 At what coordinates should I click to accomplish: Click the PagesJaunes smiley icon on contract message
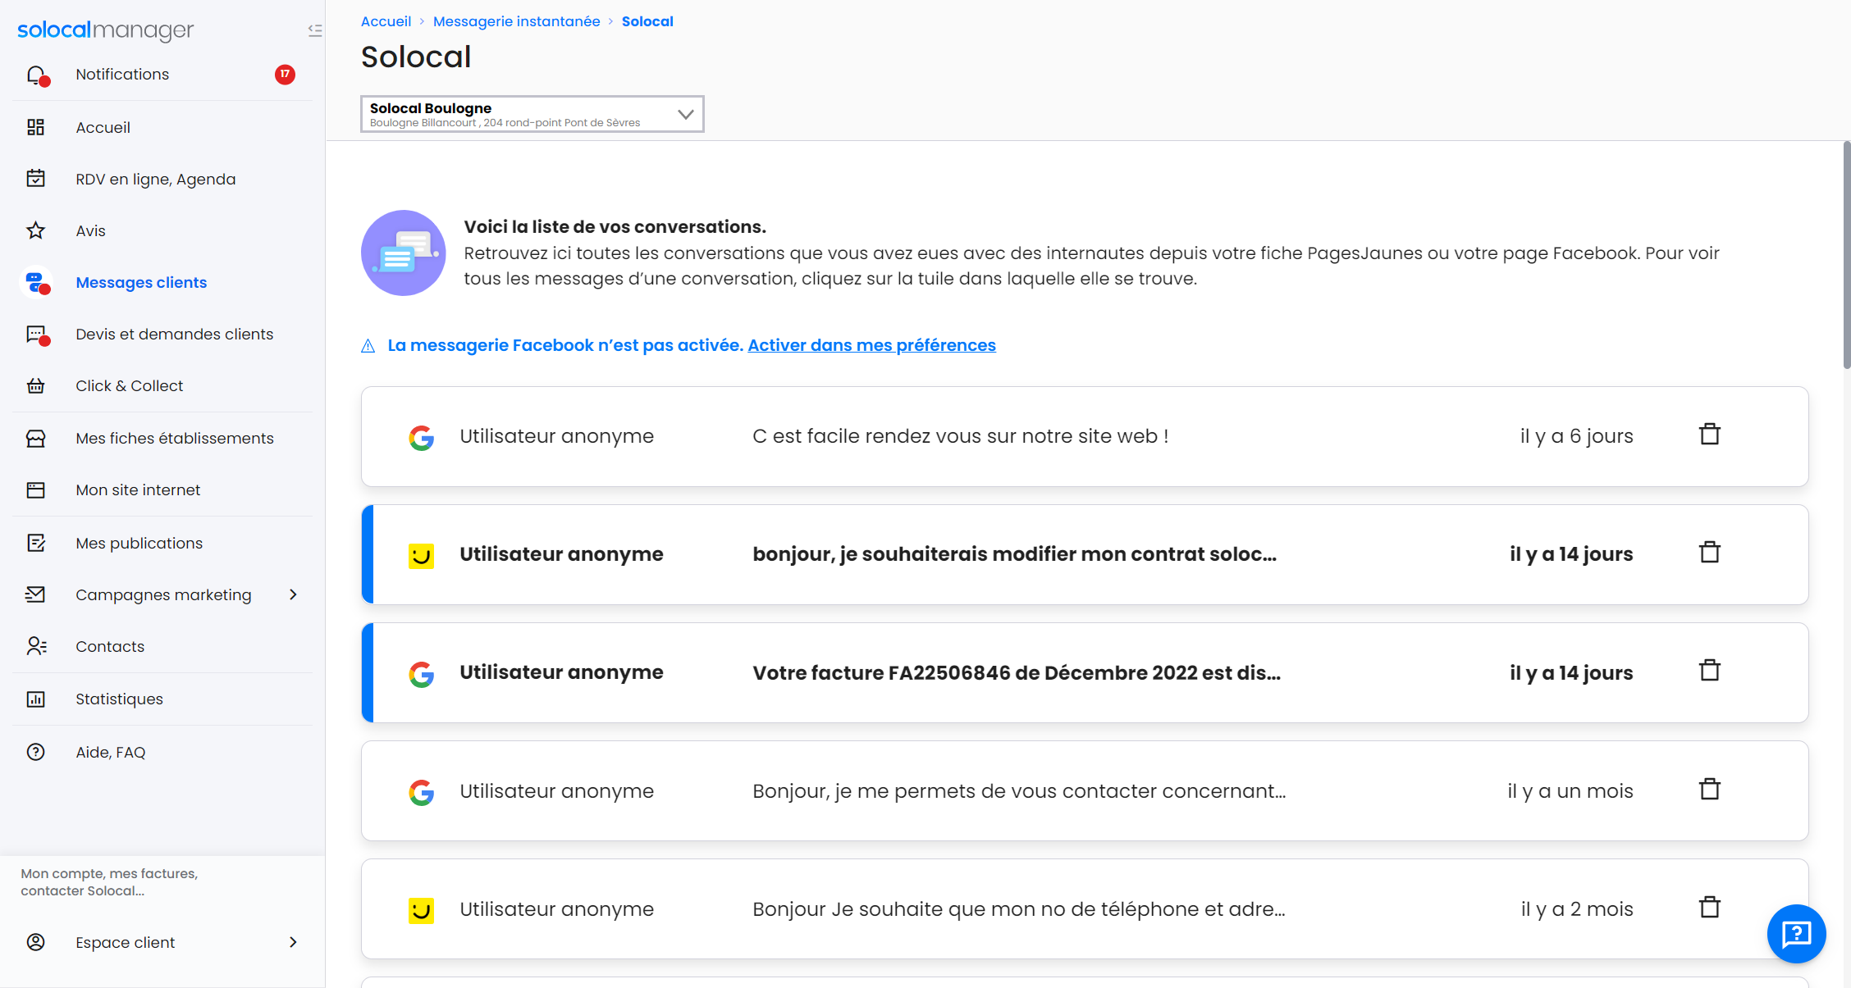pos(422,555)
